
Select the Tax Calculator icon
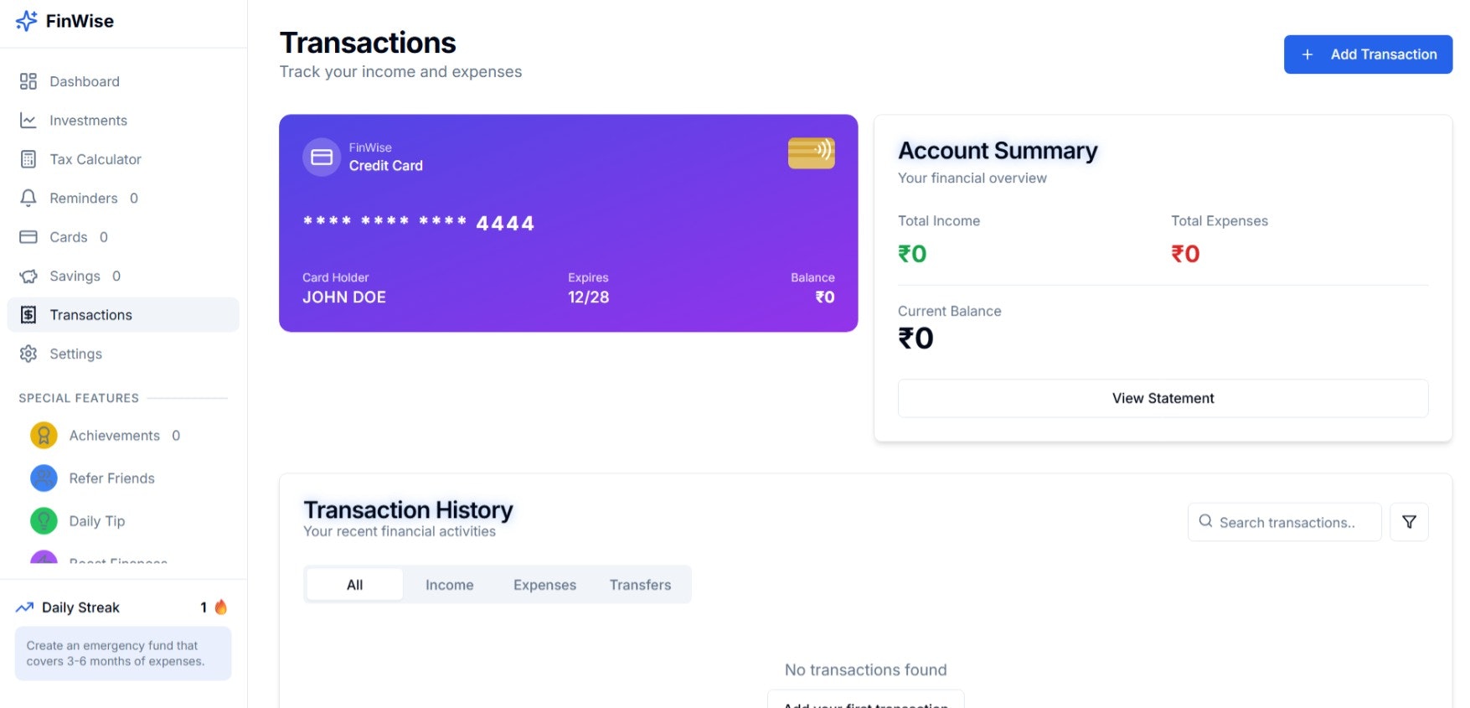(x=28, y=159)
